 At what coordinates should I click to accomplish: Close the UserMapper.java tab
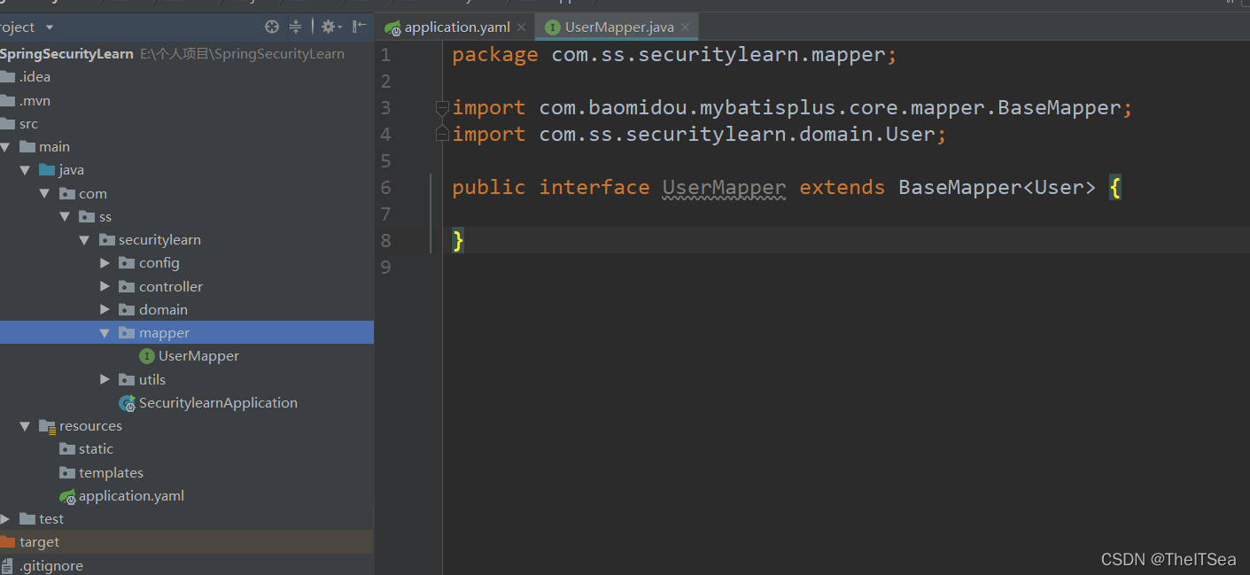point(686,27)
